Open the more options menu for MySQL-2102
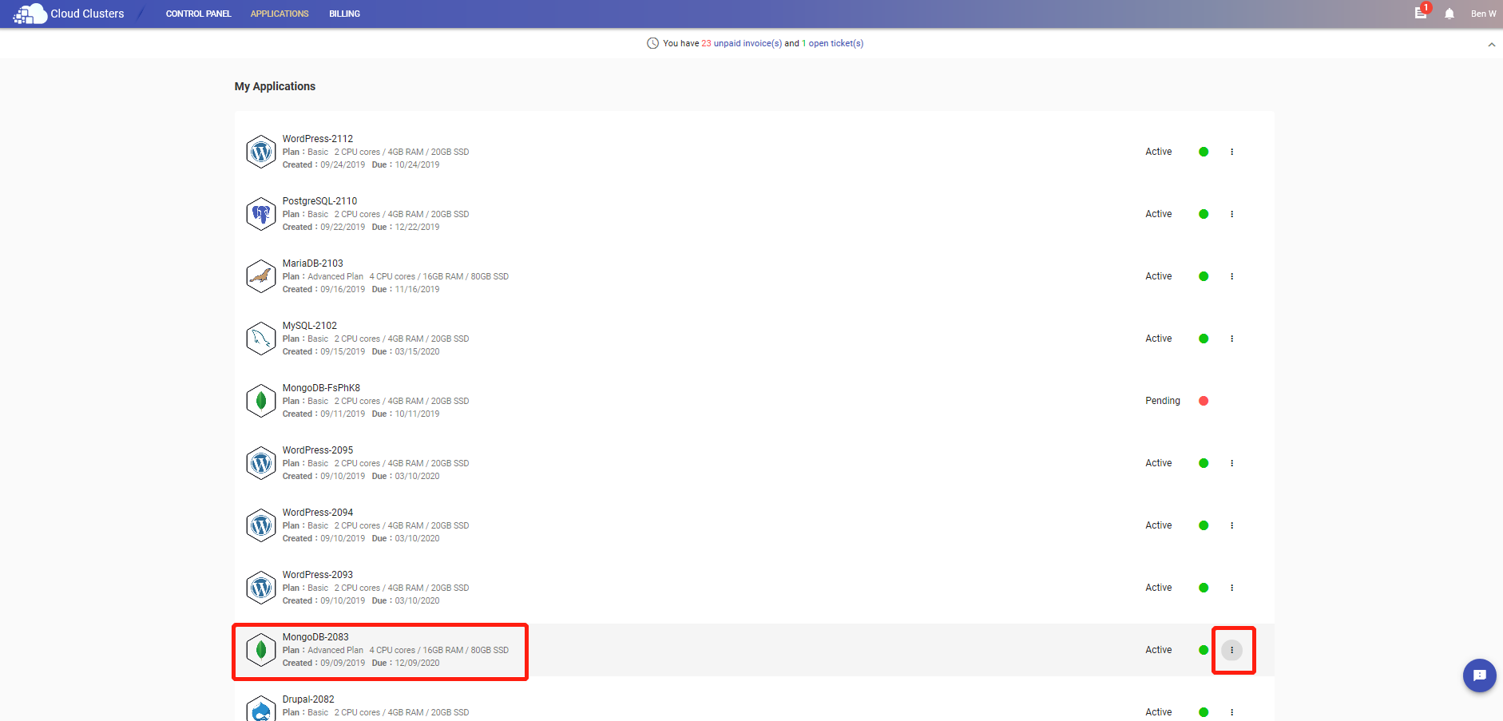Image resolution: width=1503 pixels, height=721 pixels. [x=1231, y=339]
